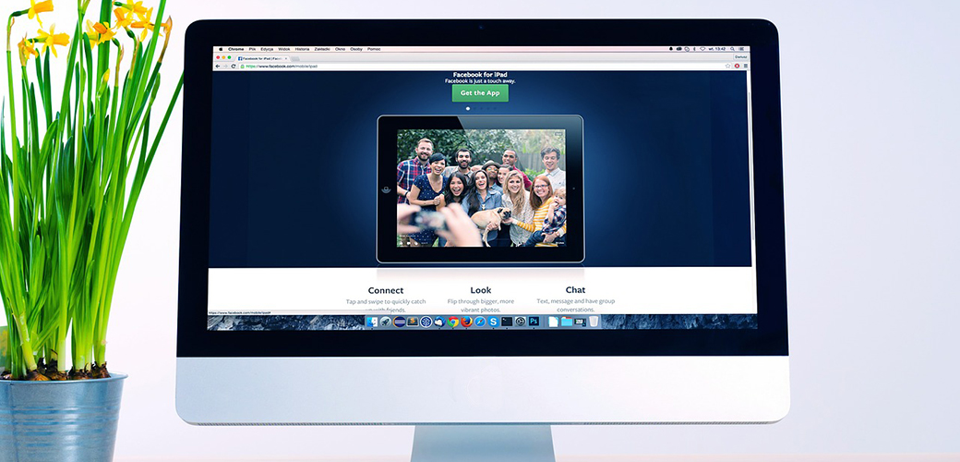Click the Connect heading
960x462 pixels.
tap(386, 290)
